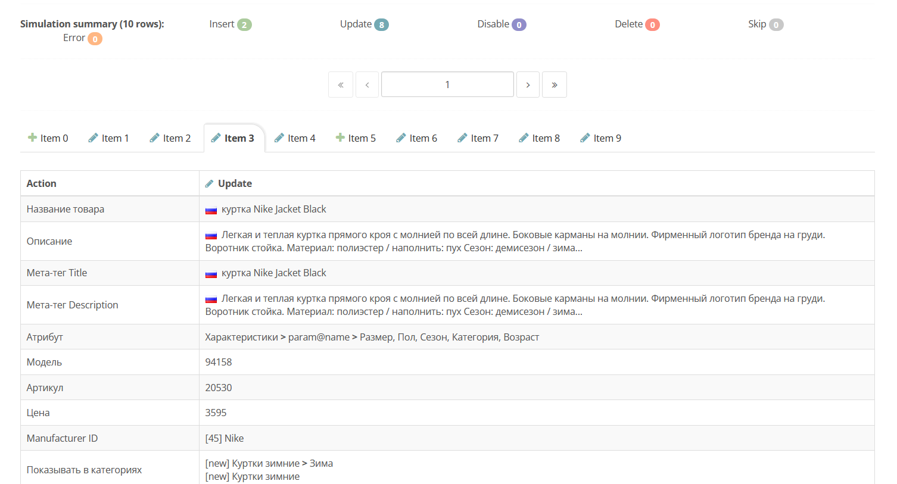Click the red Delete count badge

coord(652,25)
